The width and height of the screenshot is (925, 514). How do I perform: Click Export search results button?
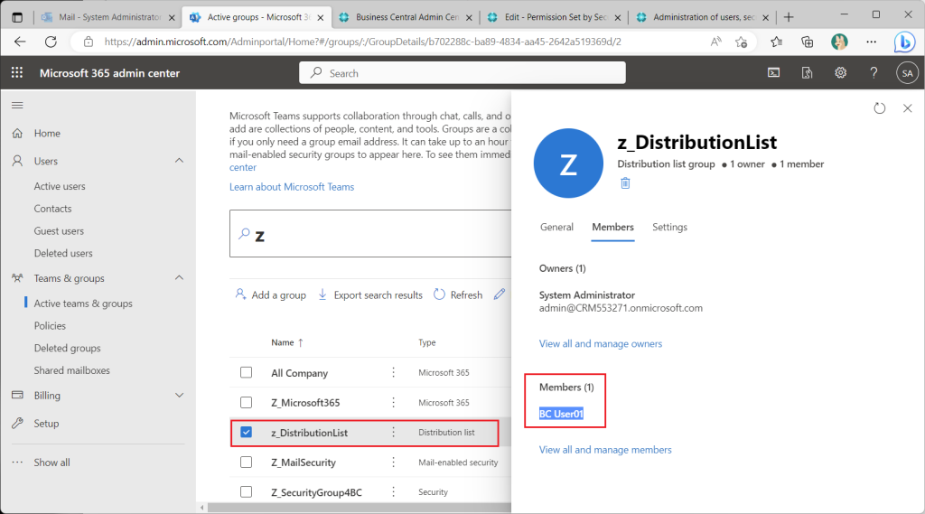coord(369,294)
